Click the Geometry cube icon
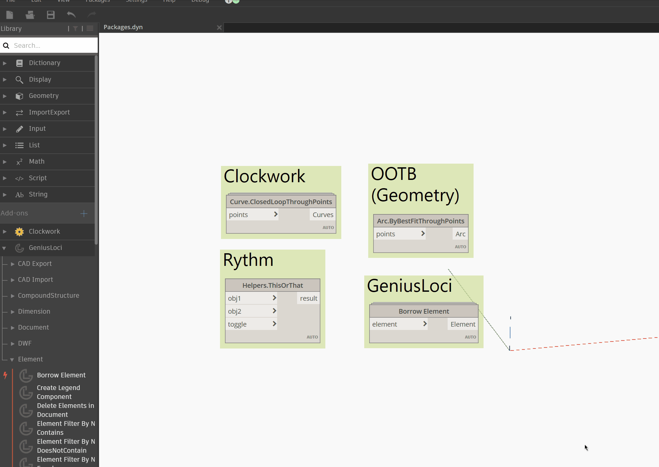The width and height of the screenshot is (659, 467). click(x=19, y=96)
